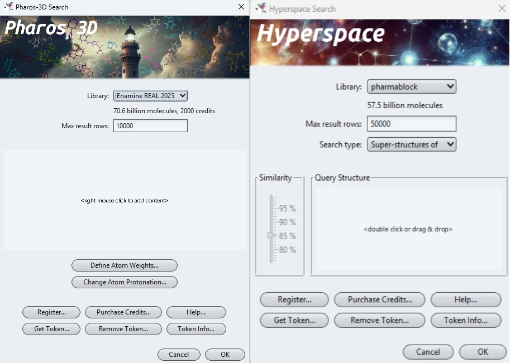Click the 'Search type:' label
The image size is (510, 363).
340,144
